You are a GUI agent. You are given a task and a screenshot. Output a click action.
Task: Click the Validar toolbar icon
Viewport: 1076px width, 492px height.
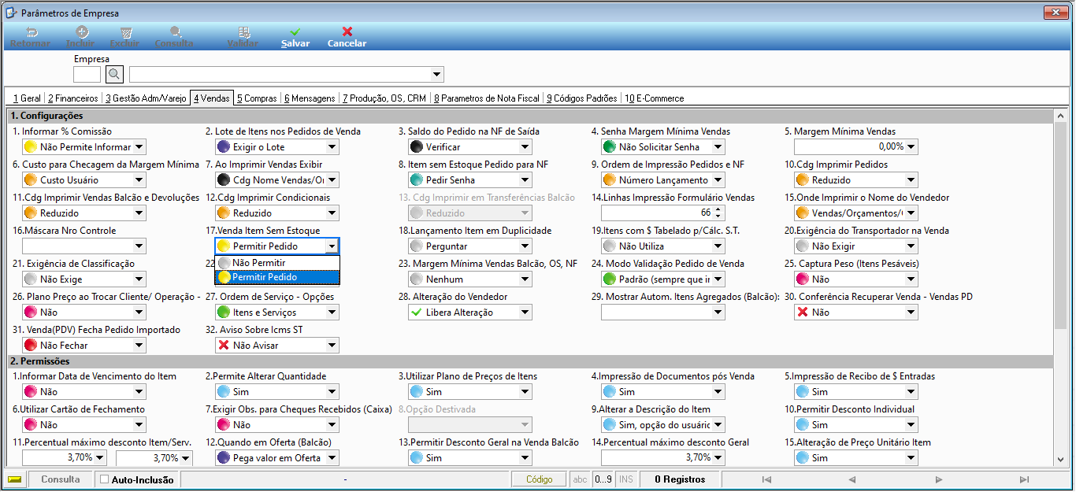point(243,31)
